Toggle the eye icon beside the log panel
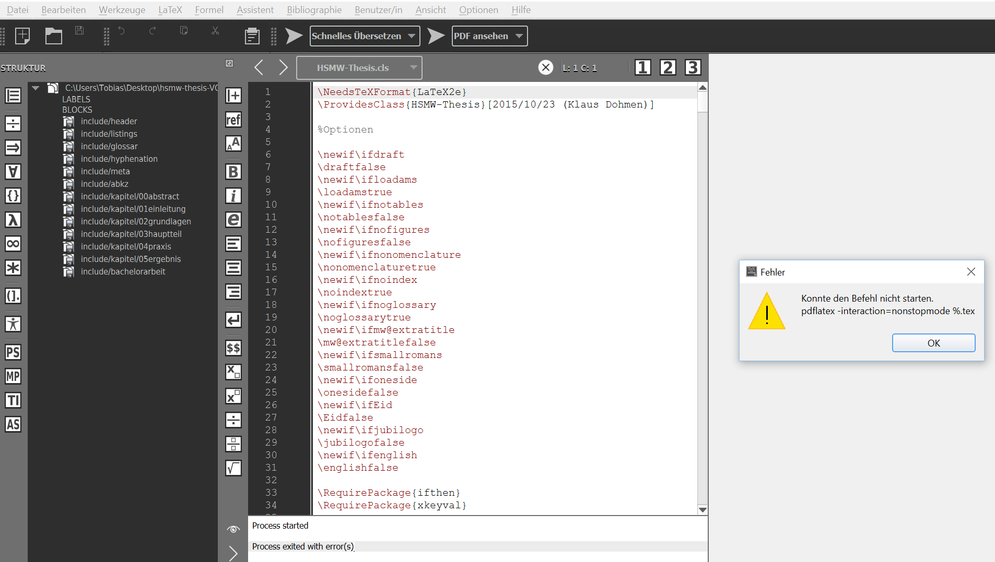The height and width of the screenshot is (562, 995). point(233,529)
